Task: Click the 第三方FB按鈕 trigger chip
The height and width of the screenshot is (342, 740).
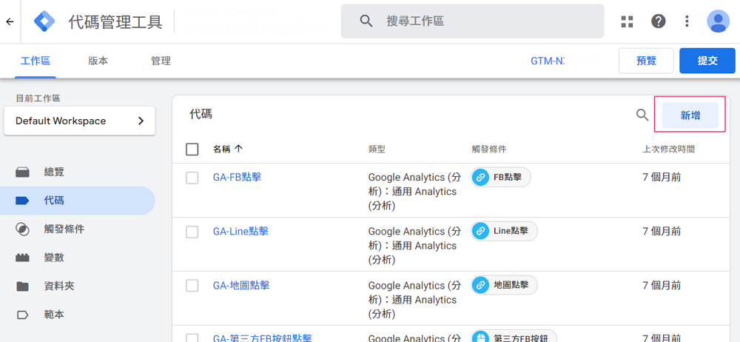Action: point(514,336)
